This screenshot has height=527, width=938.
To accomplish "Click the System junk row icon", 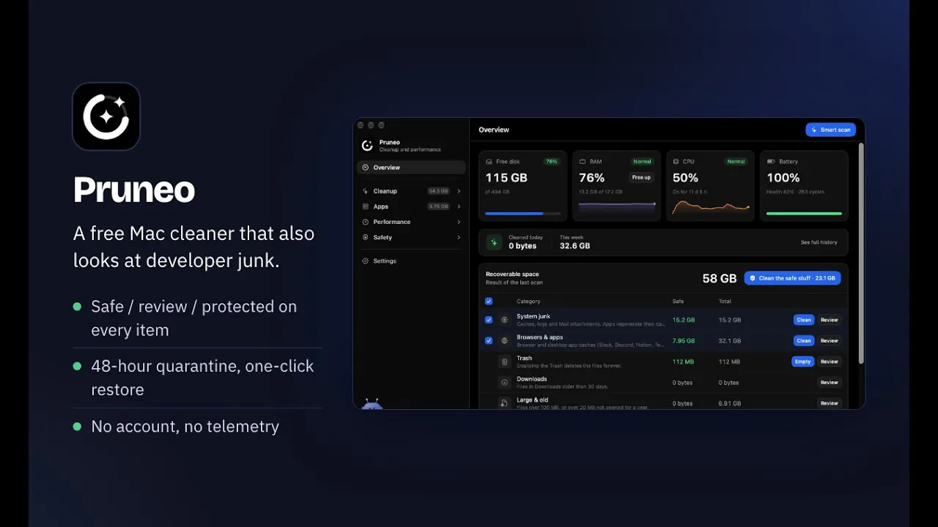I will click(x=504, y=320).
